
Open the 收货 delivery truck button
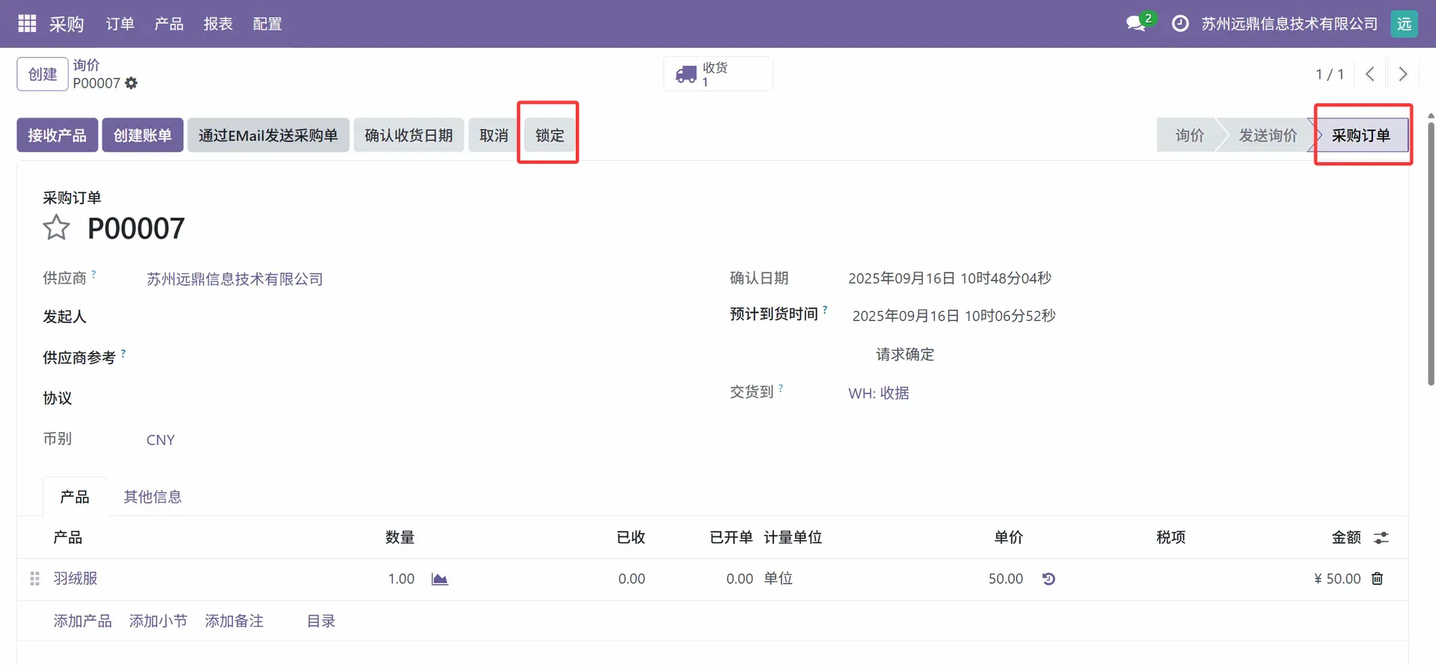tap(717, 74)
